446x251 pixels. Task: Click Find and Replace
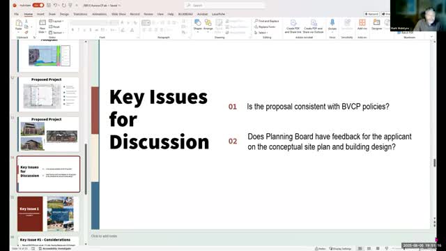point(267,21)
